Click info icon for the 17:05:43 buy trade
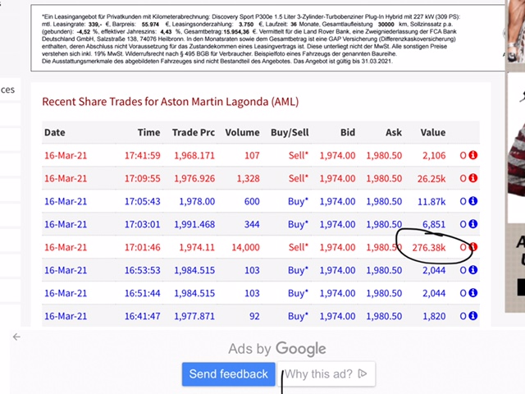Screen dimensions: 525x394 (x=473, y=201)
